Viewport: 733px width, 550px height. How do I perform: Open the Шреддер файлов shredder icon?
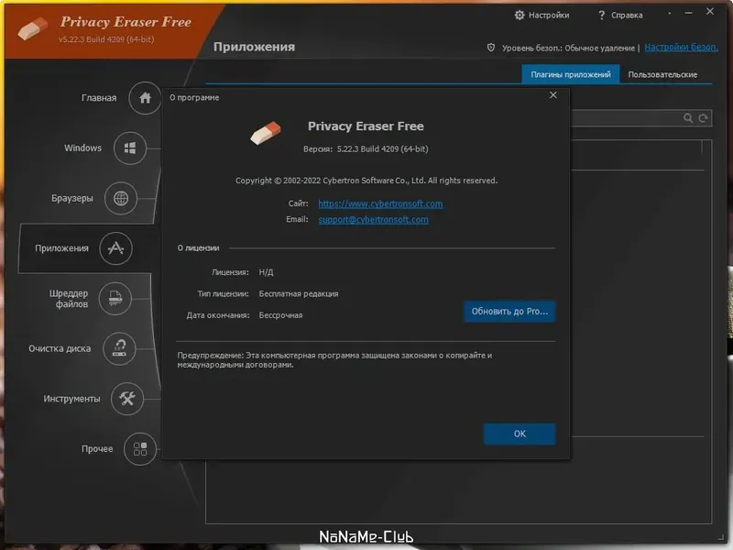[x=115, y=299]
